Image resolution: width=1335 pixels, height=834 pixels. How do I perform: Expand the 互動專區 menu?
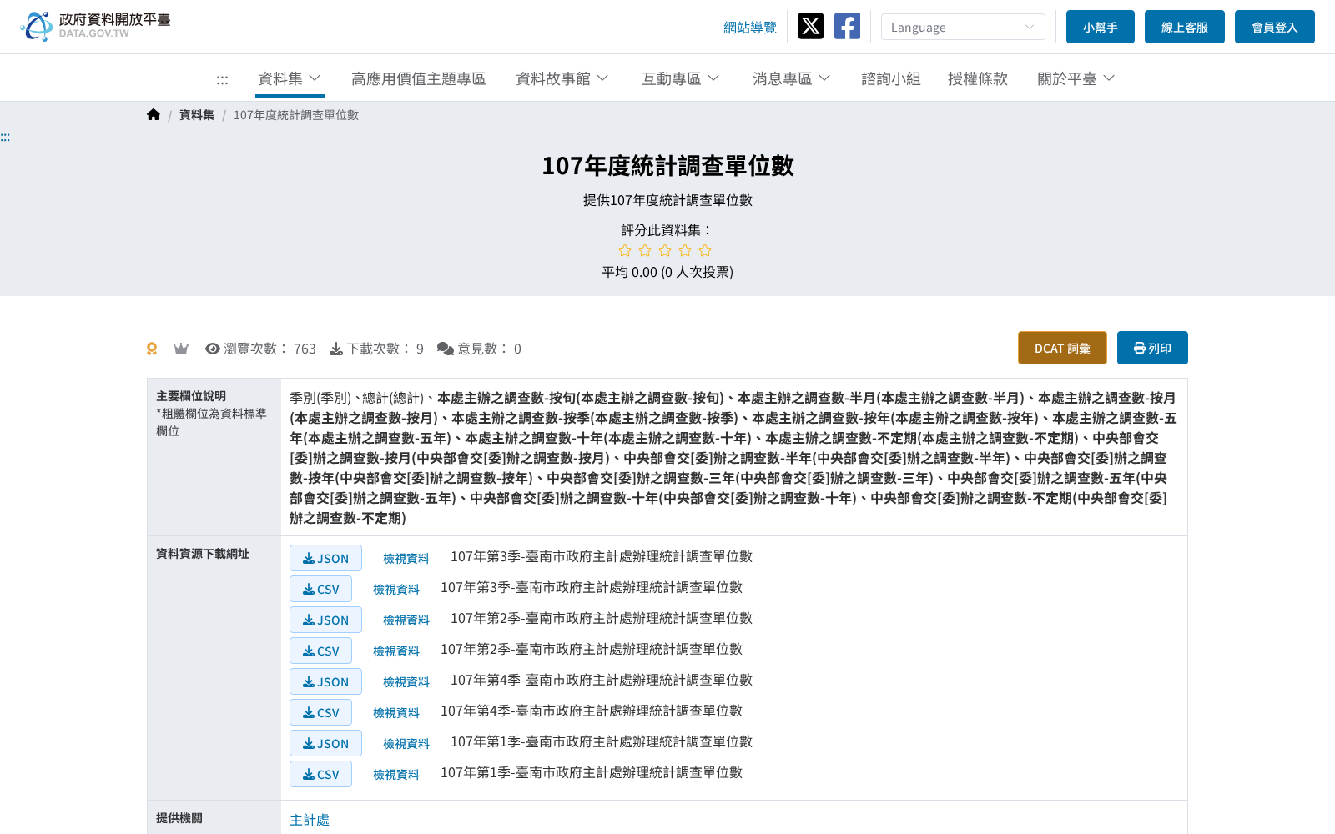(680, 78)
